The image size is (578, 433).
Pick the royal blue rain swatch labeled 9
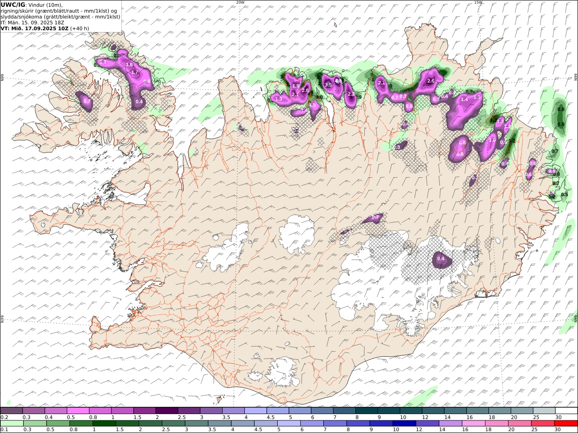pyautogui.click(x=381, y=424)
